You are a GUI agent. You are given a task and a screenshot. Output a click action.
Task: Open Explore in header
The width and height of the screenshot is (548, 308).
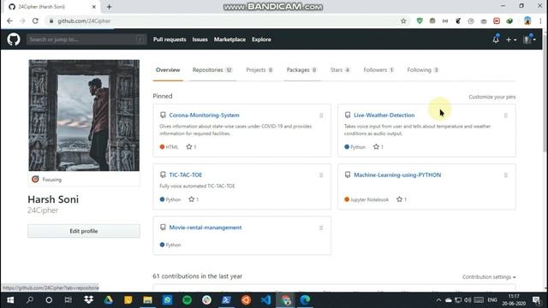pos(261,39)
